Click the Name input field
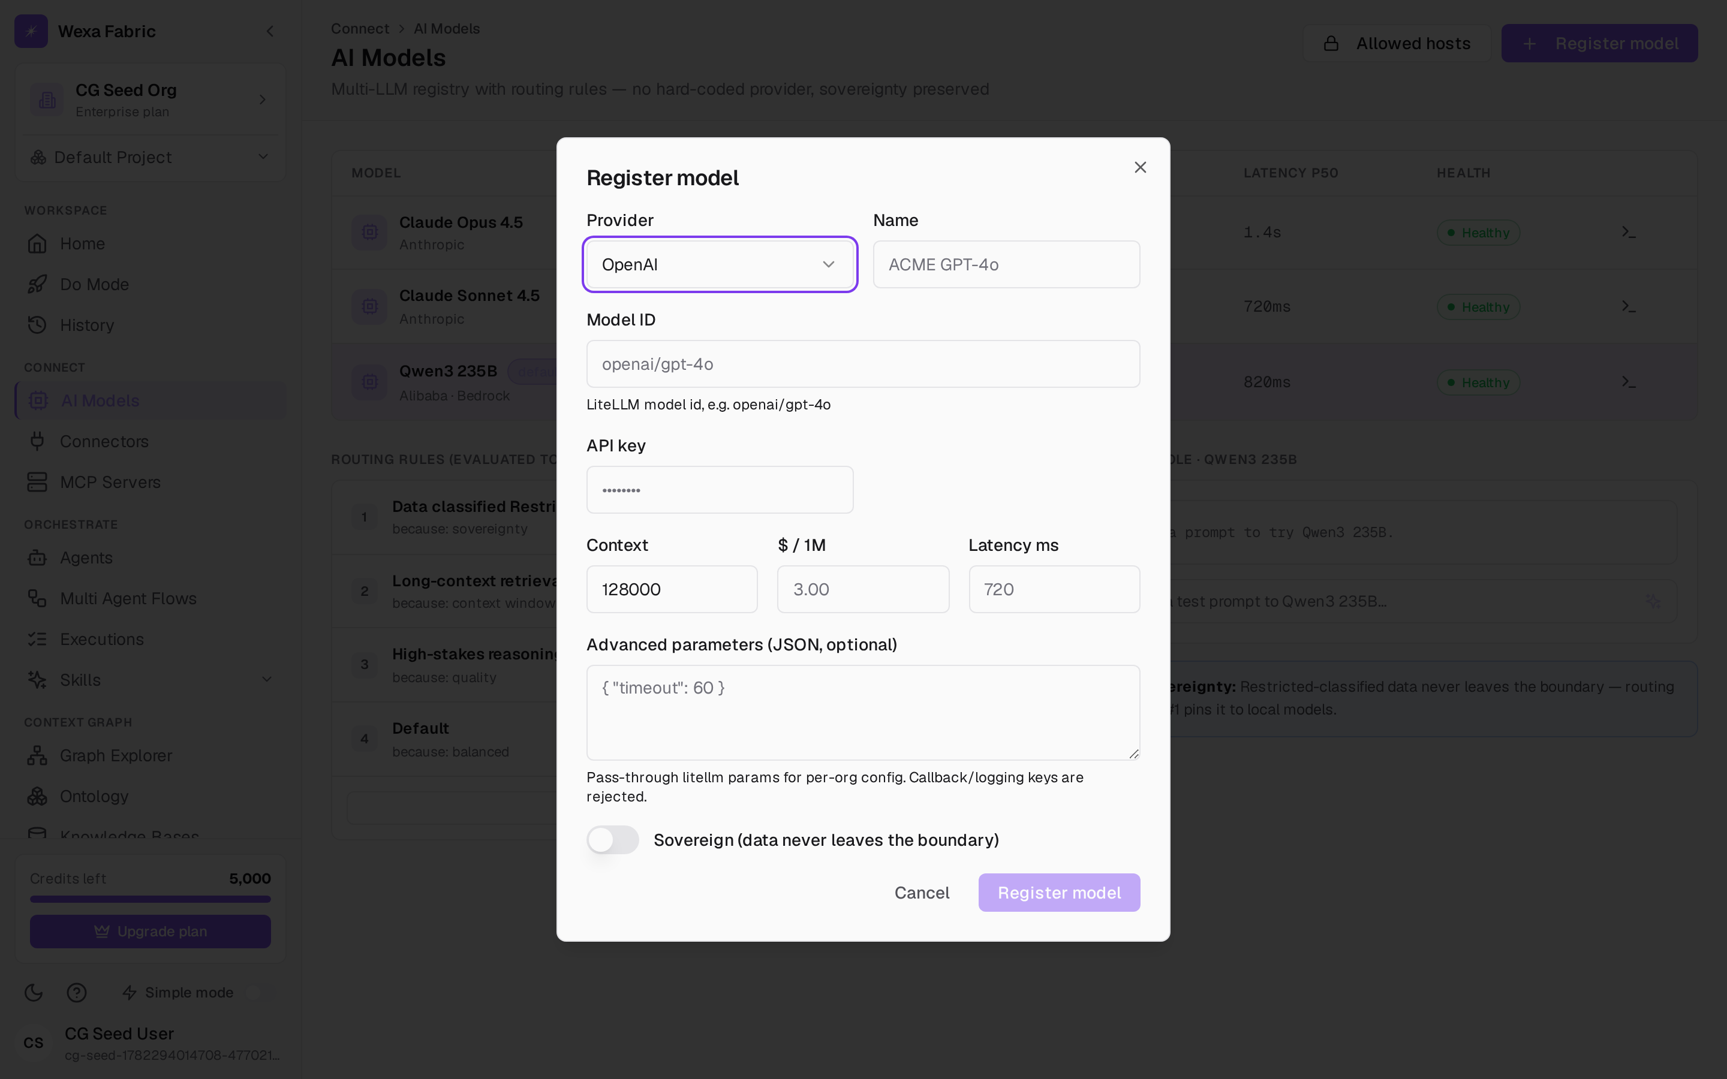 pos(1006,264)
